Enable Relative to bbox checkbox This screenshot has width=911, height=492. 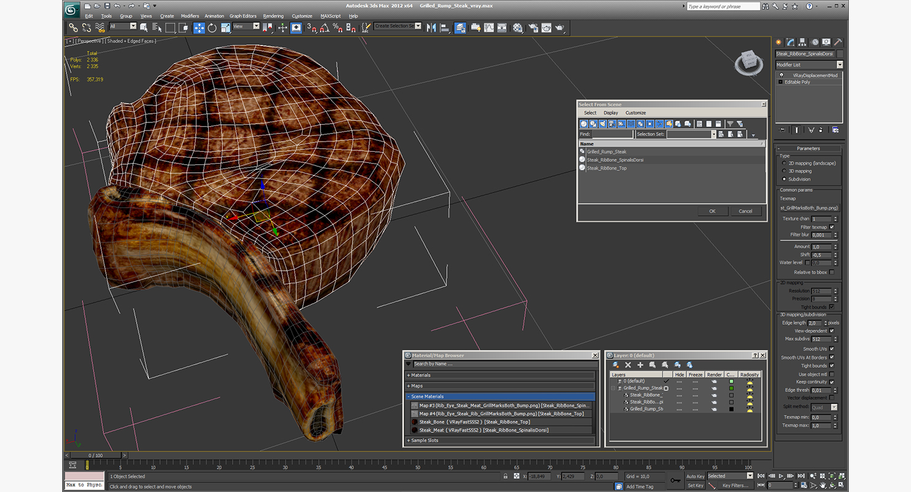[x=832, y=272]
